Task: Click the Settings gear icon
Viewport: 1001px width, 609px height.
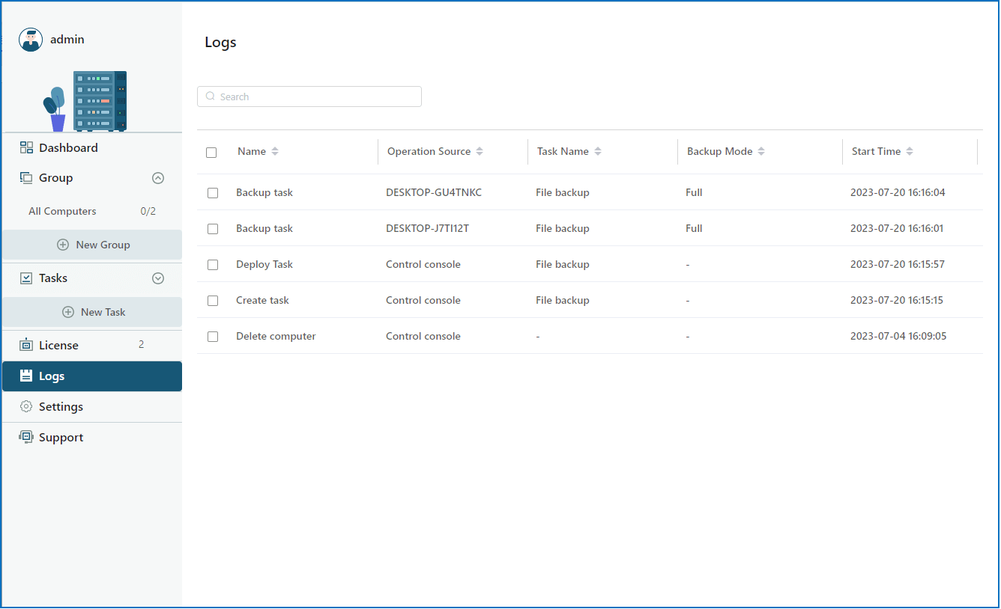Action: (26, 406)
